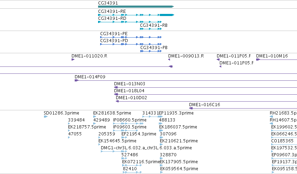Select the truncated EK197532.5 label
The height and width of the screenshot is (174, 297).
(284, 148)
